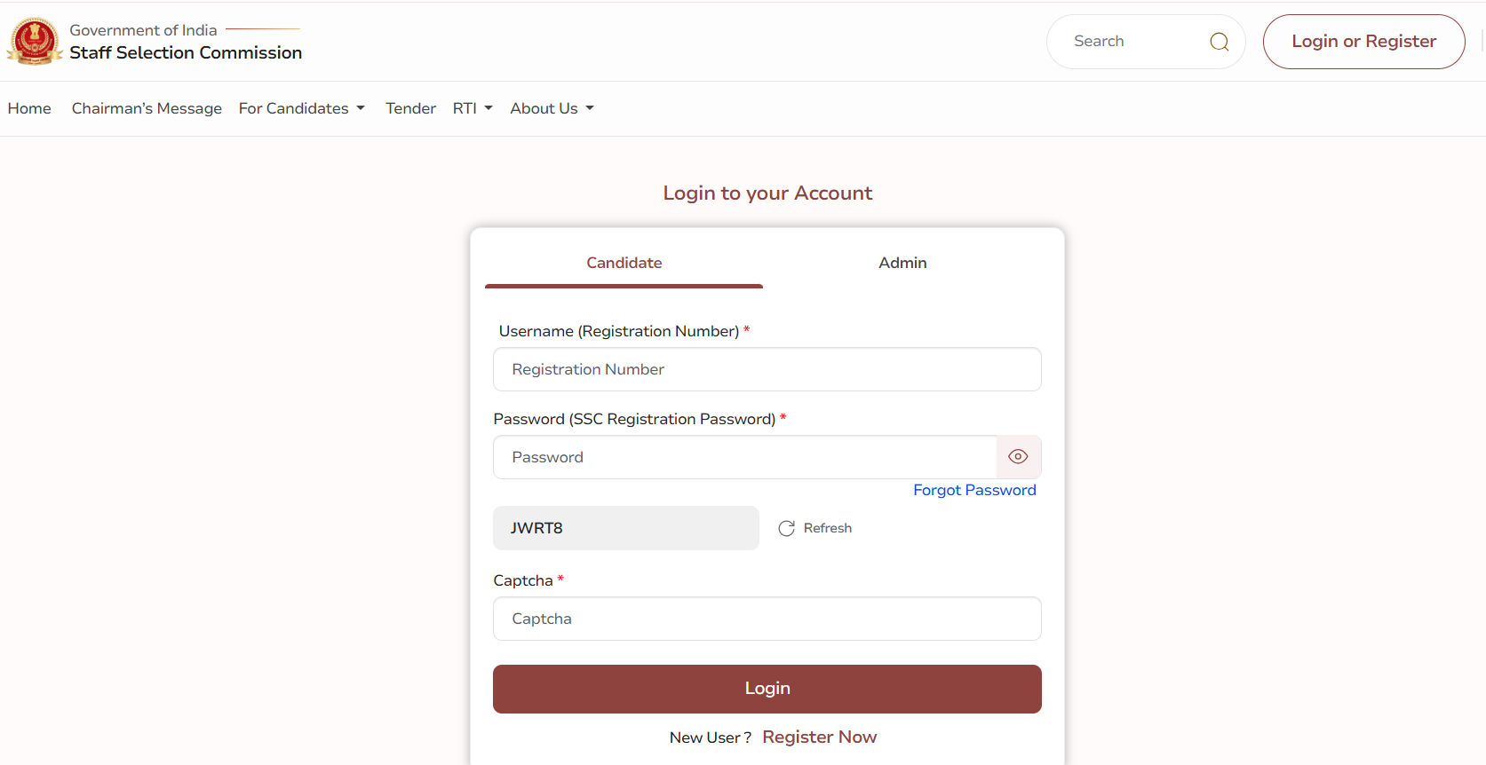Click the header Search box
Image resolution: width=1486 pixels, height=765 pixels.
tap(1128, 42)
